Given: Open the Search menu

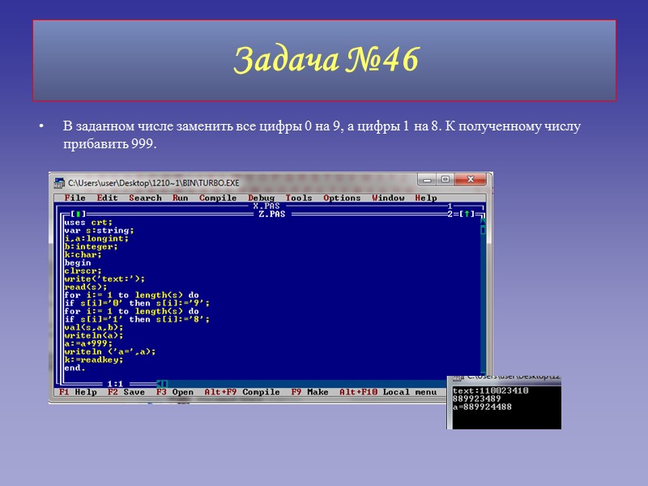Looking at the screenshot, I should click(145, 198).
